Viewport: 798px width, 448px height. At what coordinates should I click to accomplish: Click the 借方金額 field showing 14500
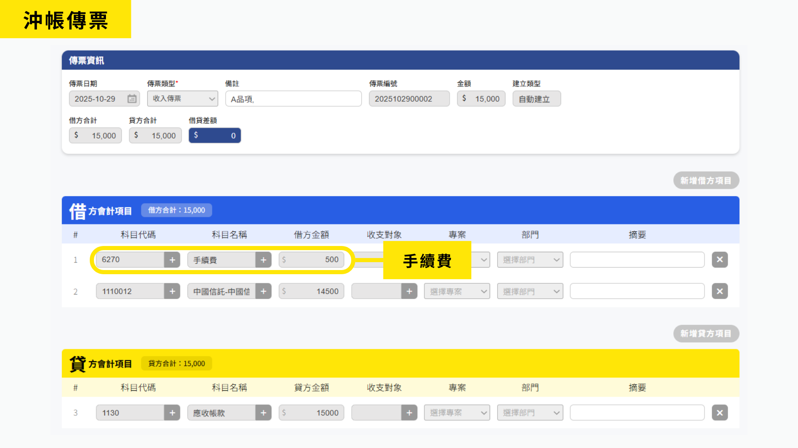pos(311,291)
